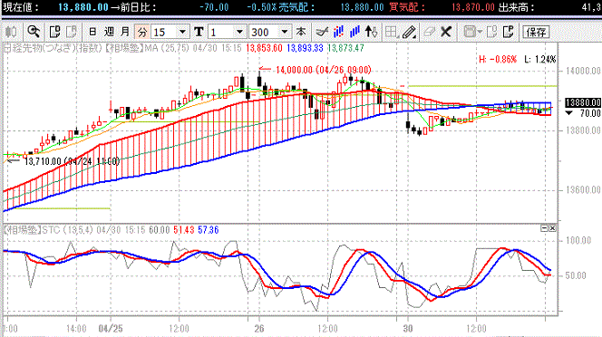602x337 pixels.
Task: Click the 14000.00 price axis label
Action: point(583,71)
